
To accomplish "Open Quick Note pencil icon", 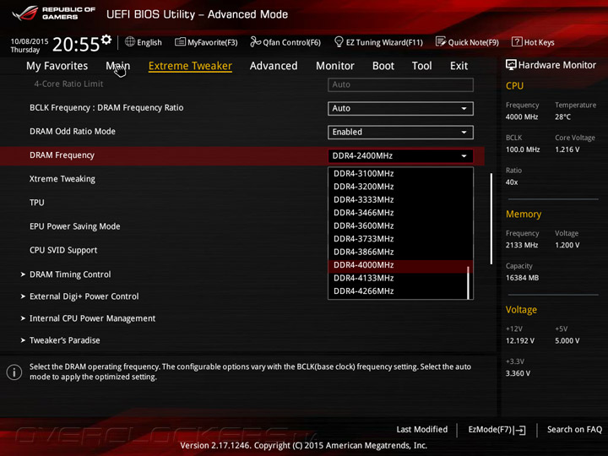I will click(441, 42).
